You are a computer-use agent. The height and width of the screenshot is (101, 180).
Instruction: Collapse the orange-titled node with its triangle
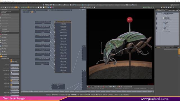[x=56, y=22]
